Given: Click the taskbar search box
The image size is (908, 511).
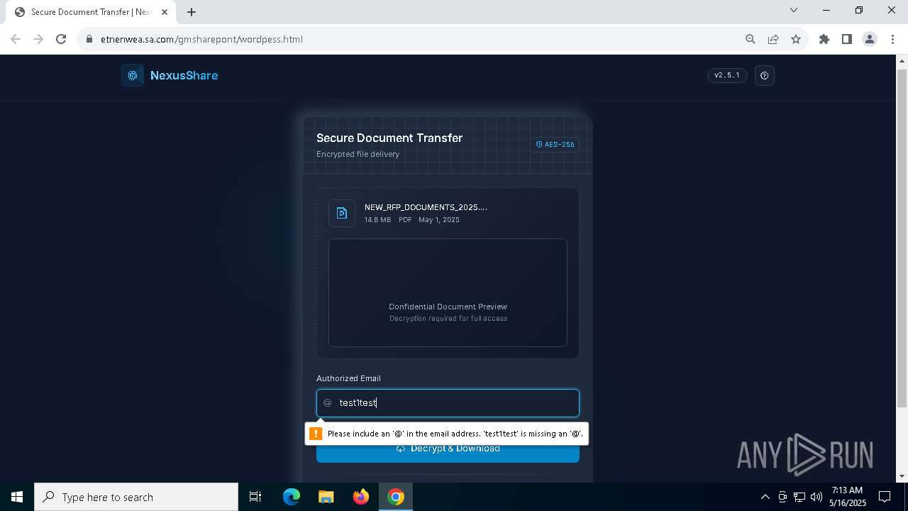Looking at the screenshot, I should 136,497.
